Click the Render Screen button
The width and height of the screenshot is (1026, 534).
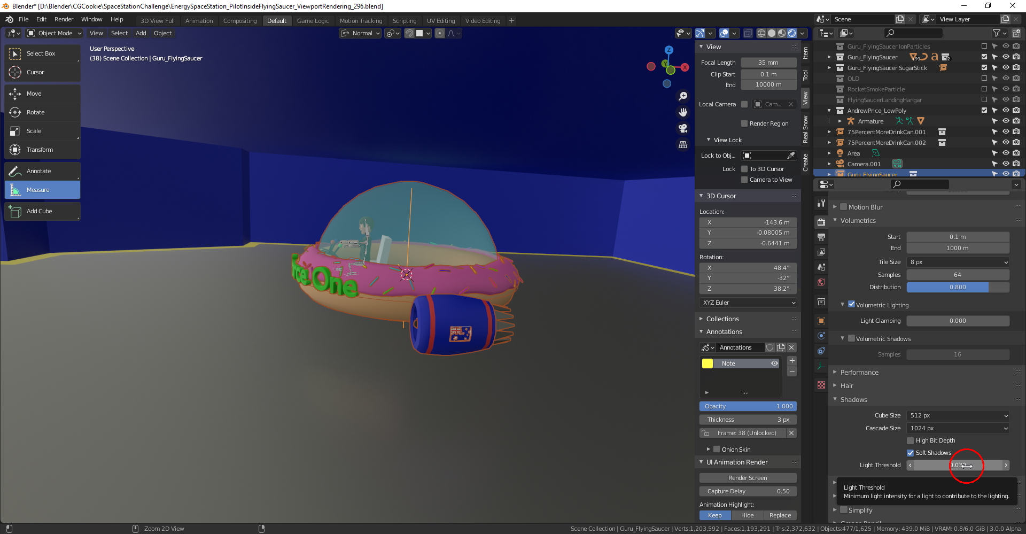[748, 478]
